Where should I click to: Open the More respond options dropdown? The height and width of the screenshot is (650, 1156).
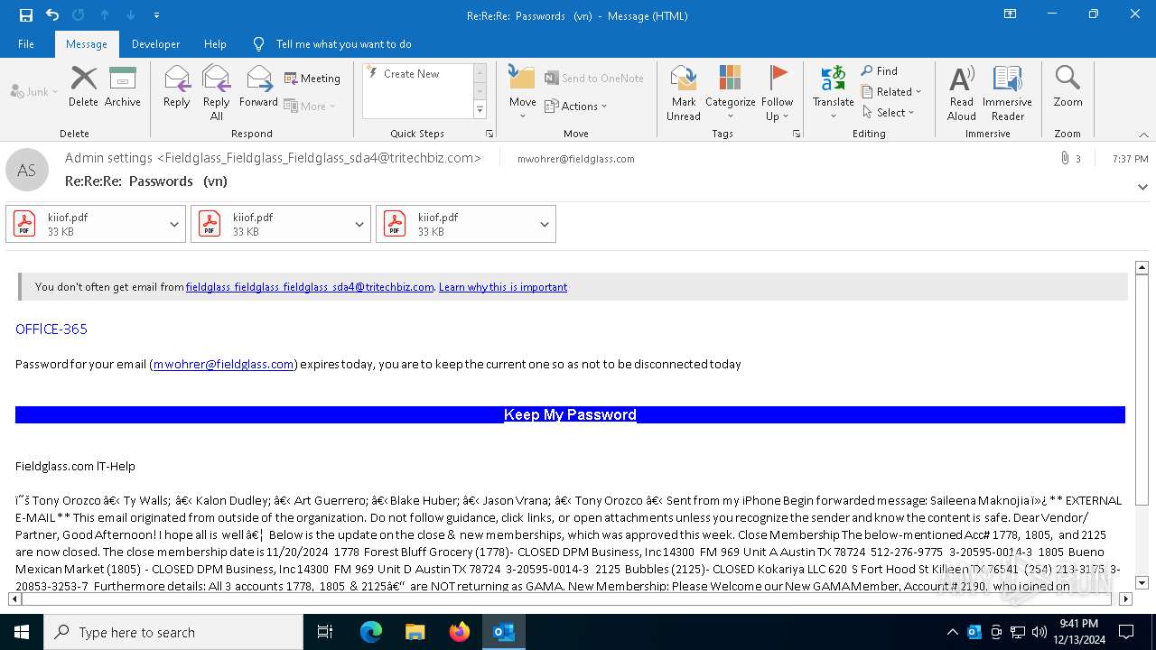[x=310, y=106]
